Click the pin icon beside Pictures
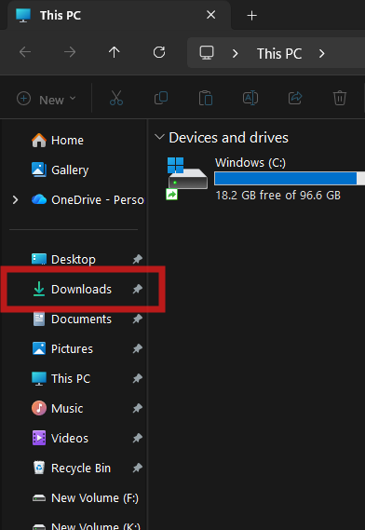 point(137,348)
